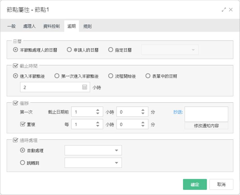Close the 節點屬性 dialog with X icon

click(x=231, y=10)
